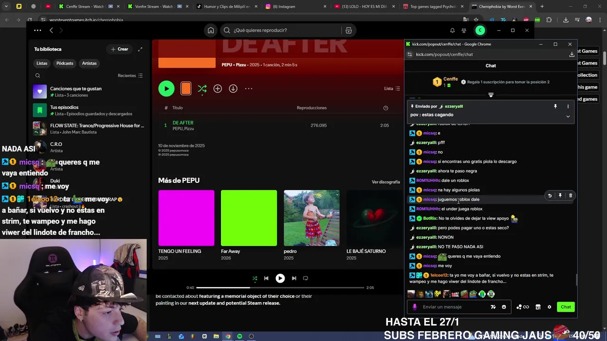Open Spotify home
The height and width of the screenshot is (341, 607).
(211, 30)
